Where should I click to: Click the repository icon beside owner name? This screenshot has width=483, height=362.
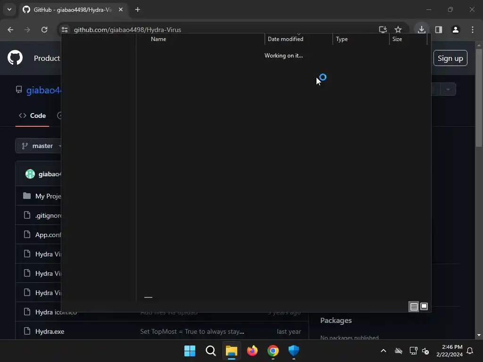(19, 90)
